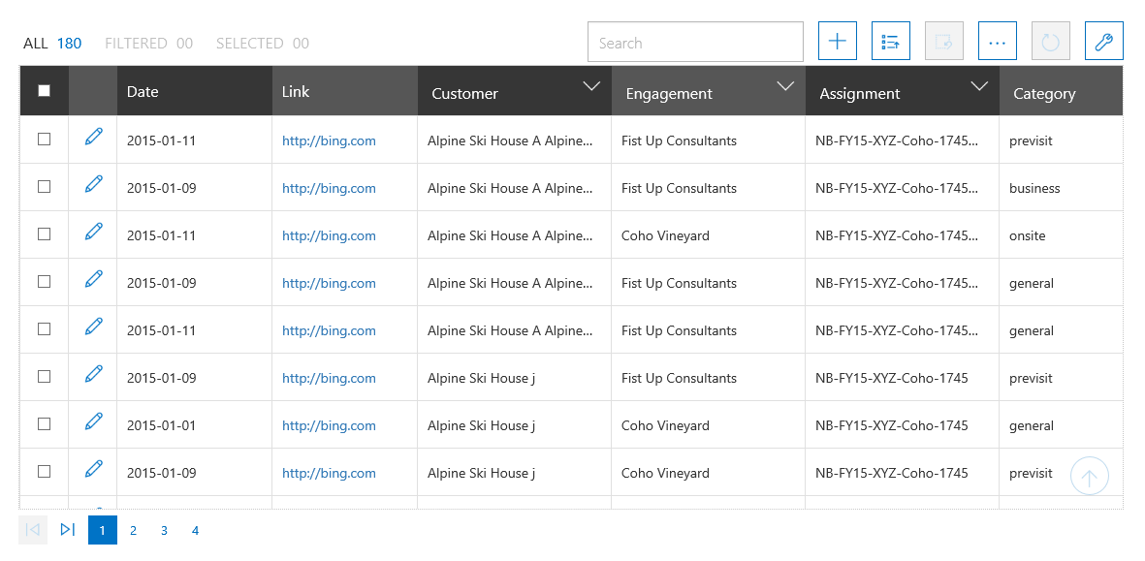The image size is (1145, 561).
Task: Open the Engagement column dropdown arrow
Action: 785,86
